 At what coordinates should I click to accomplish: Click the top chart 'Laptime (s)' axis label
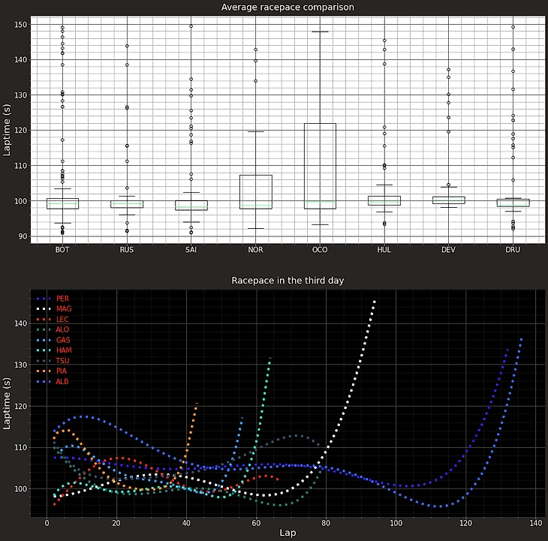(x=9, y=130)
